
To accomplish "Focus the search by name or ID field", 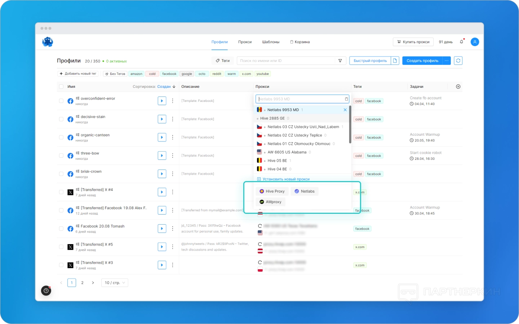I will tap(286, 61).
